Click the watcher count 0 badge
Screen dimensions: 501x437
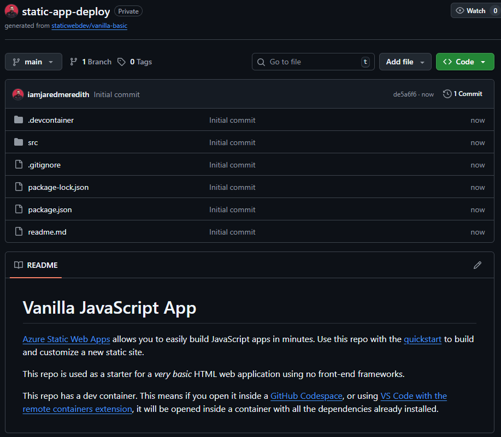[x=495, y=10]
